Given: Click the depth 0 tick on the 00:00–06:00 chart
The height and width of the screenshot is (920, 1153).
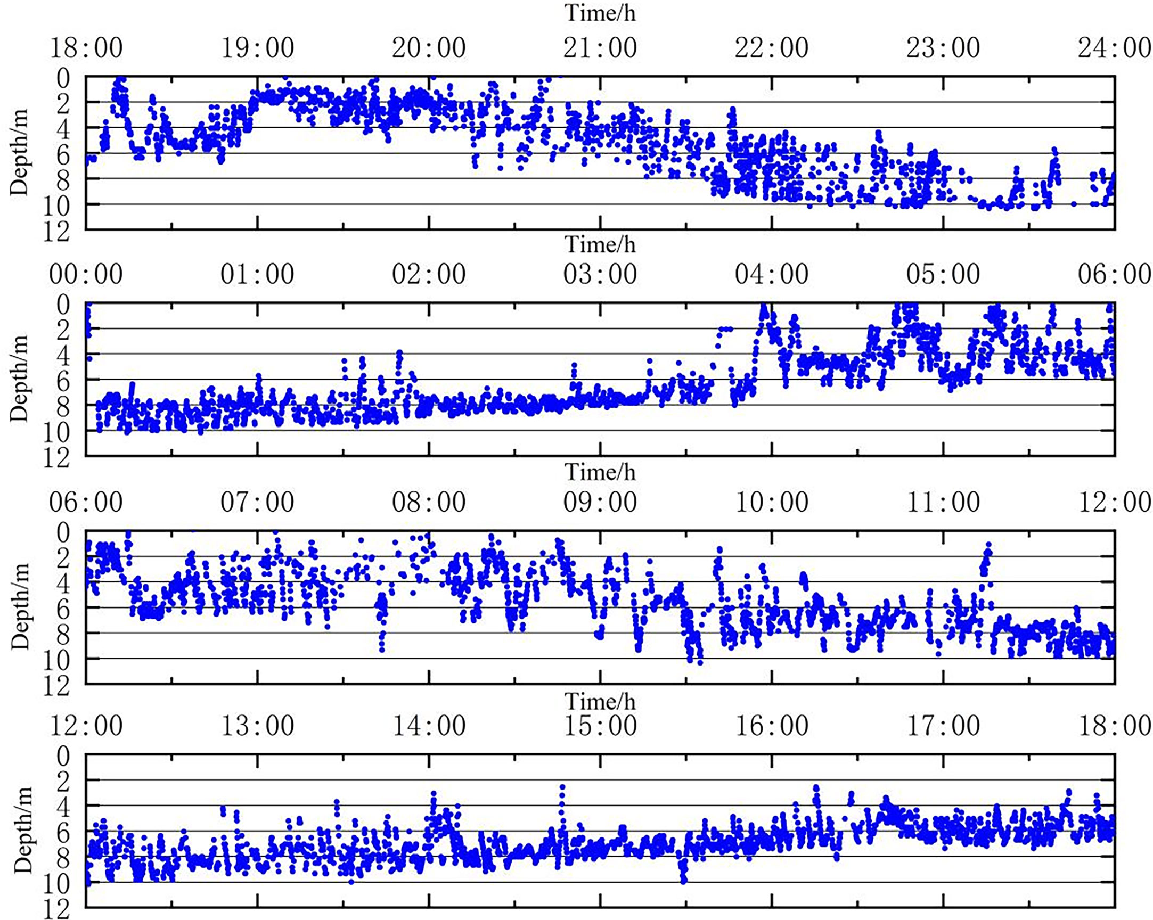Looking at the screenshot, I should coord(63,305).
